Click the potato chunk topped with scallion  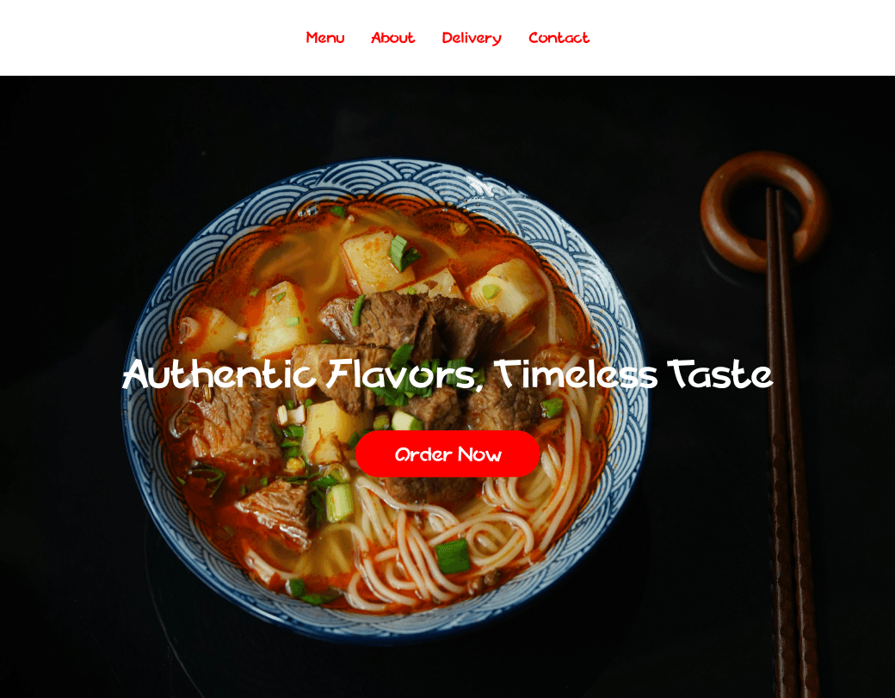tap(377, 262)
